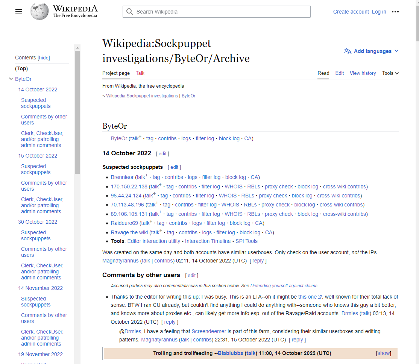
Task: Open the Editor interaction utility tool
Action: pos(154,241)
